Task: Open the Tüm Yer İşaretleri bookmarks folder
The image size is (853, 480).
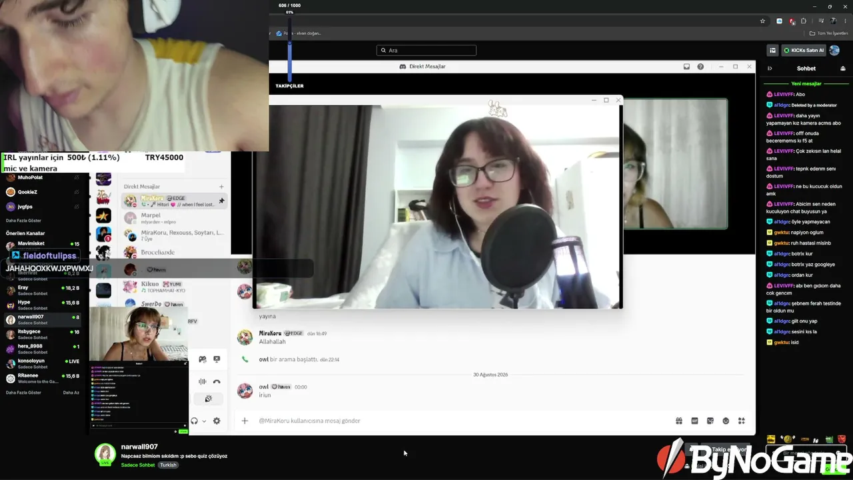Action: pos(828,33)
